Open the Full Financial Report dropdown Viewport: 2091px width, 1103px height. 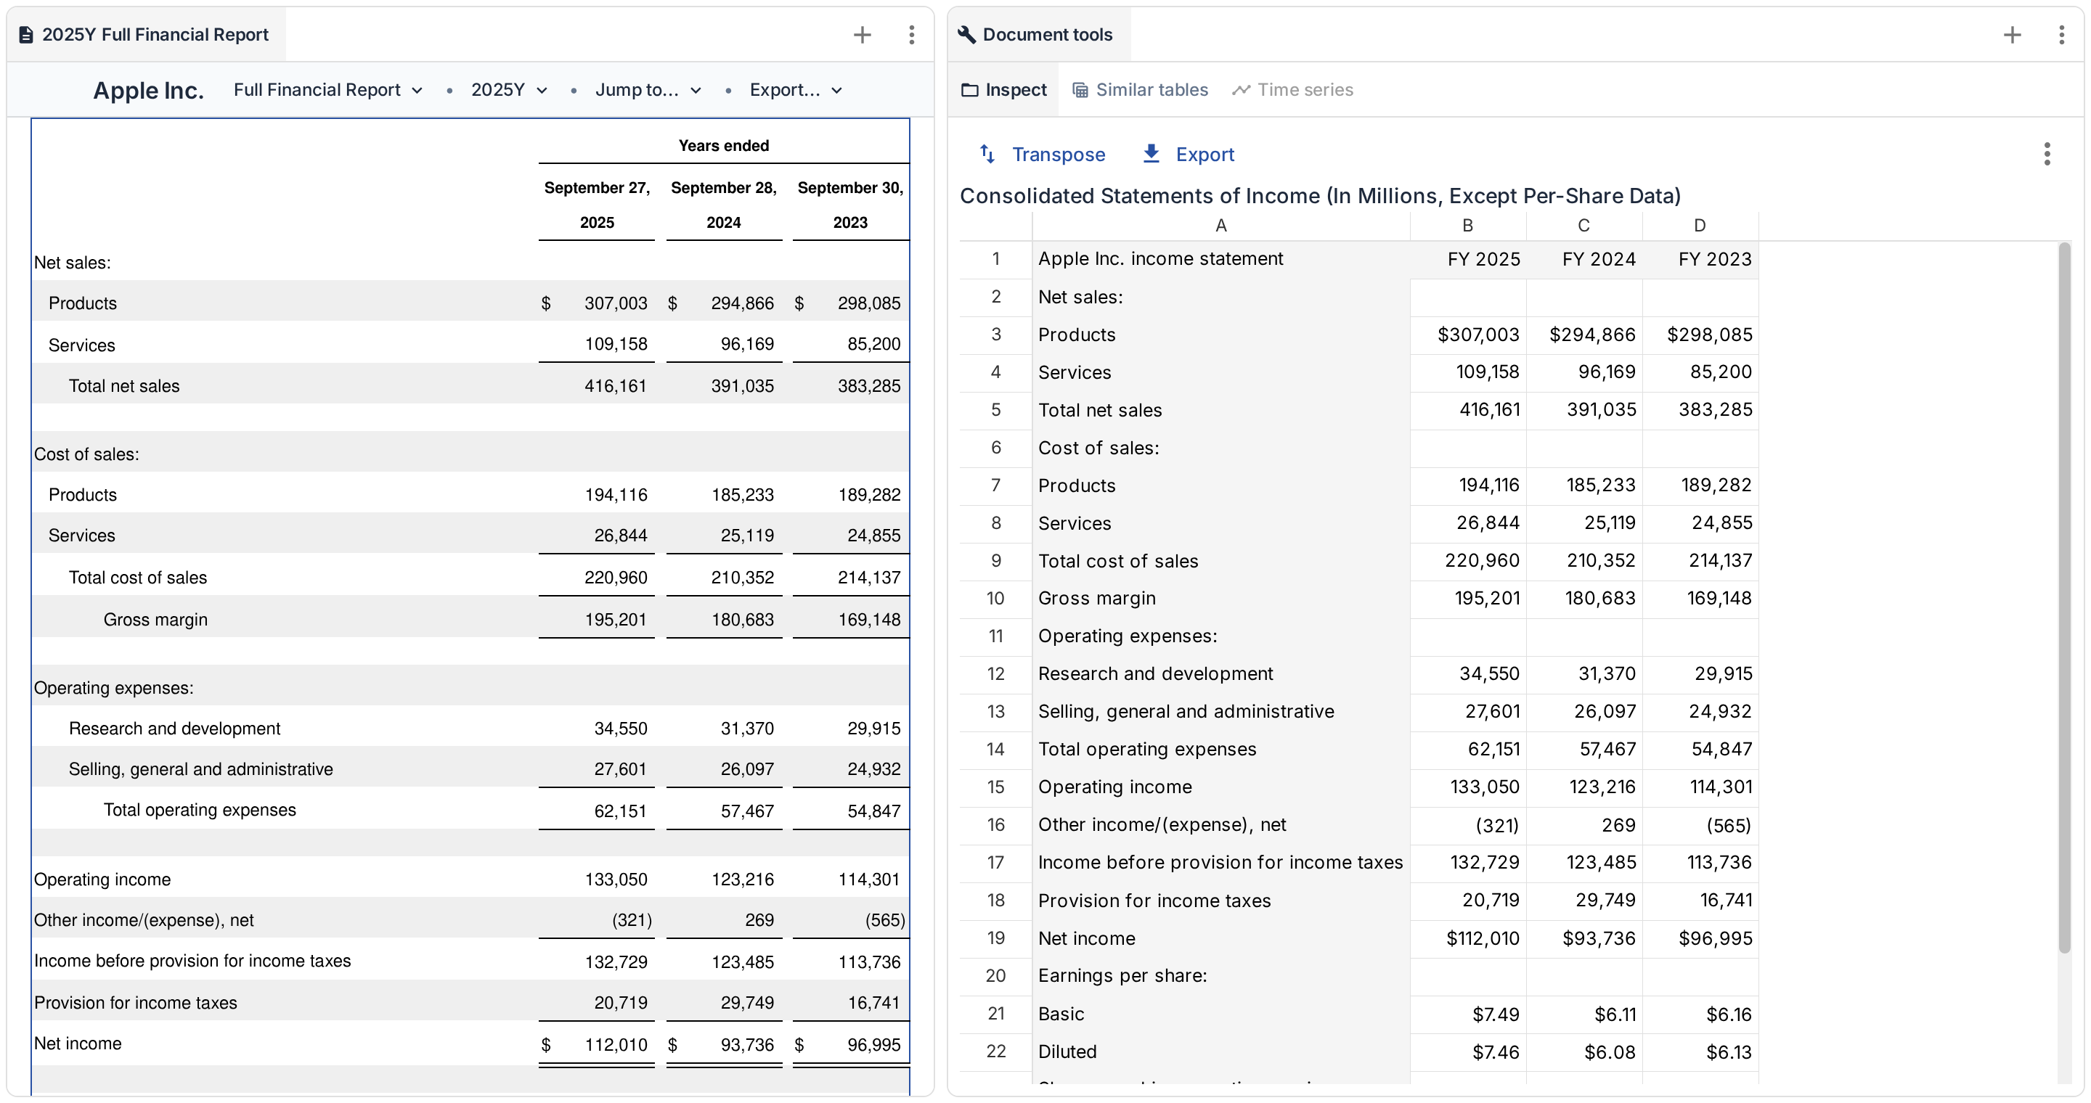tap(328, 90)
